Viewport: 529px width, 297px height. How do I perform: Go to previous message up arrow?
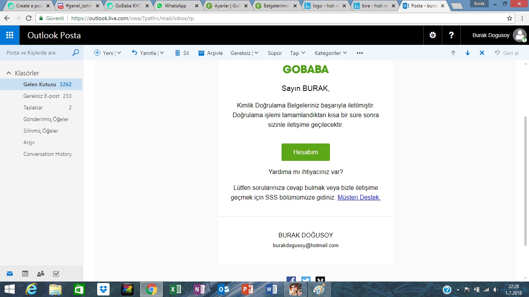tap(453, 53)
